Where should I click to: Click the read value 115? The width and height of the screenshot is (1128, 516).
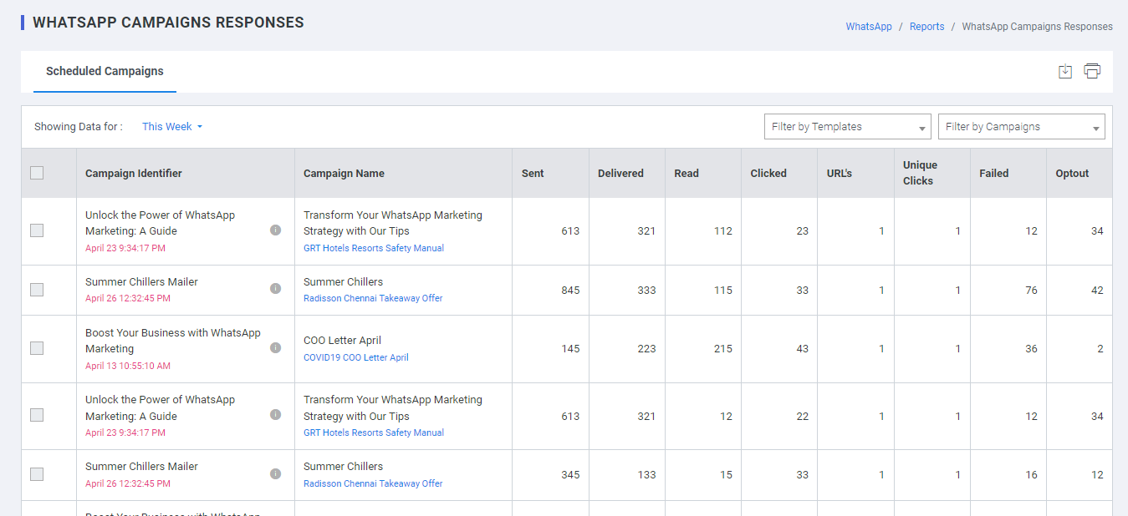point(723,291)
